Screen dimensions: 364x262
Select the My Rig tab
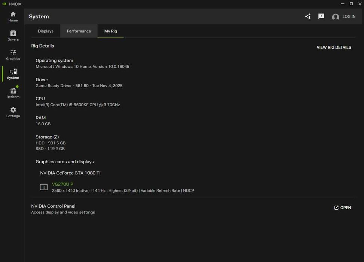pos(111,31)
